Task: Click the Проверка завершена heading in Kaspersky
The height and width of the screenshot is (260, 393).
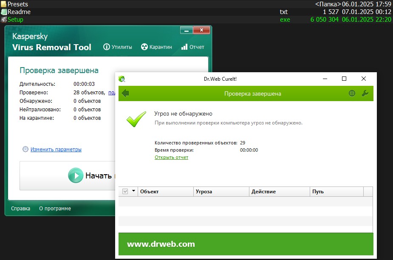Action: coord(59,71)
